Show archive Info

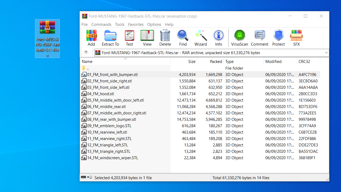pyautogui.click(x=219, y=38)
